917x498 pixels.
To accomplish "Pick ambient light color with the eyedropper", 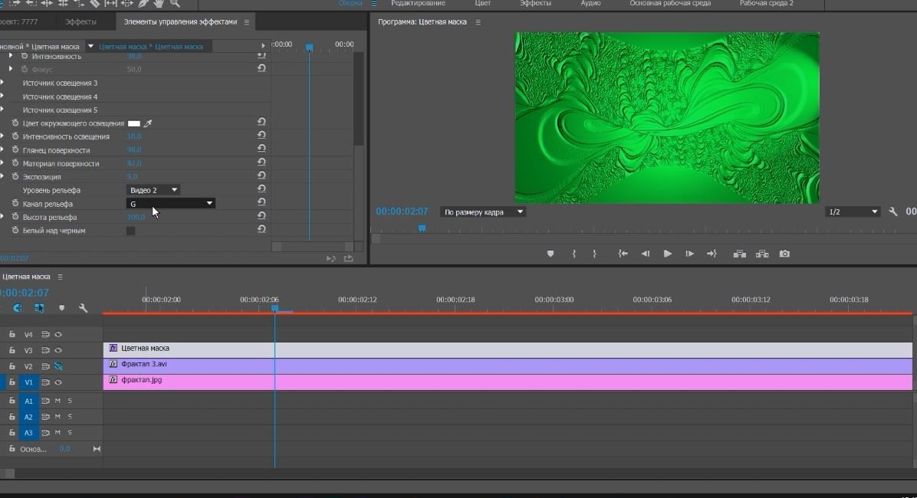I will [149, 123].
